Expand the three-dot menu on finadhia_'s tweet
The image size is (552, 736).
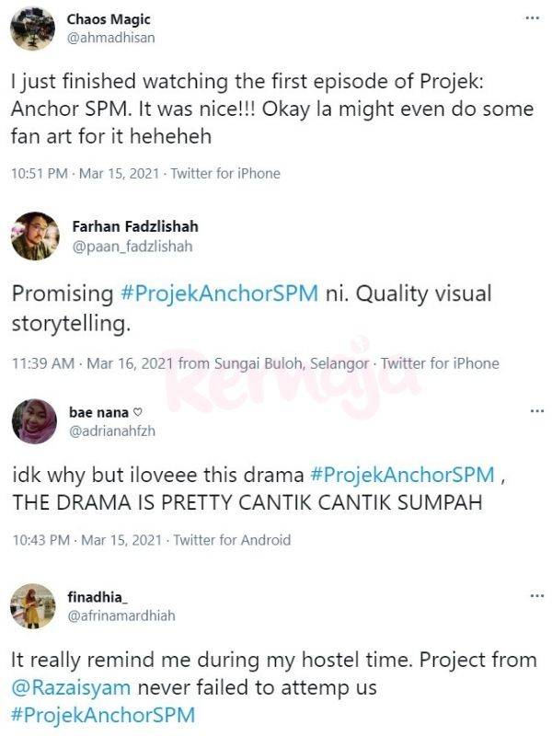click(533, 595)
